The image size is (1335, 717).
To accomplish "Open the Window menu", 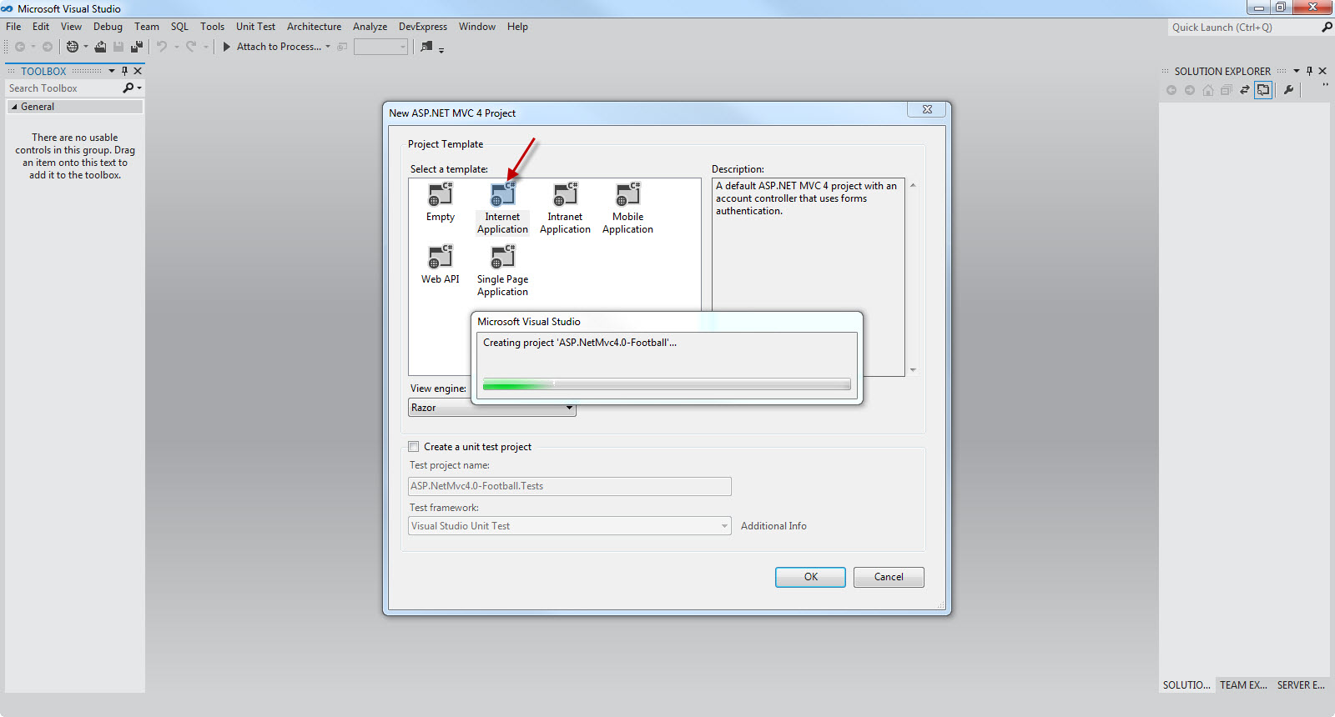I will click(476, 27).
